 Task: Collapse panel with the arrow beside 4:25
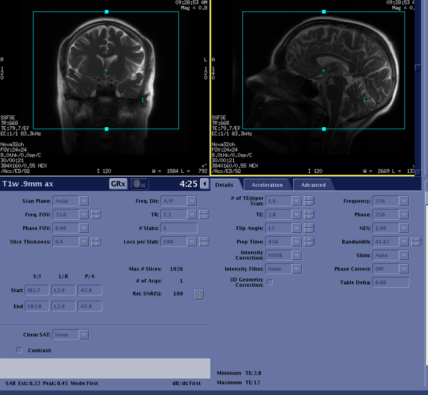pyautogui.click(x=205, y=183)
